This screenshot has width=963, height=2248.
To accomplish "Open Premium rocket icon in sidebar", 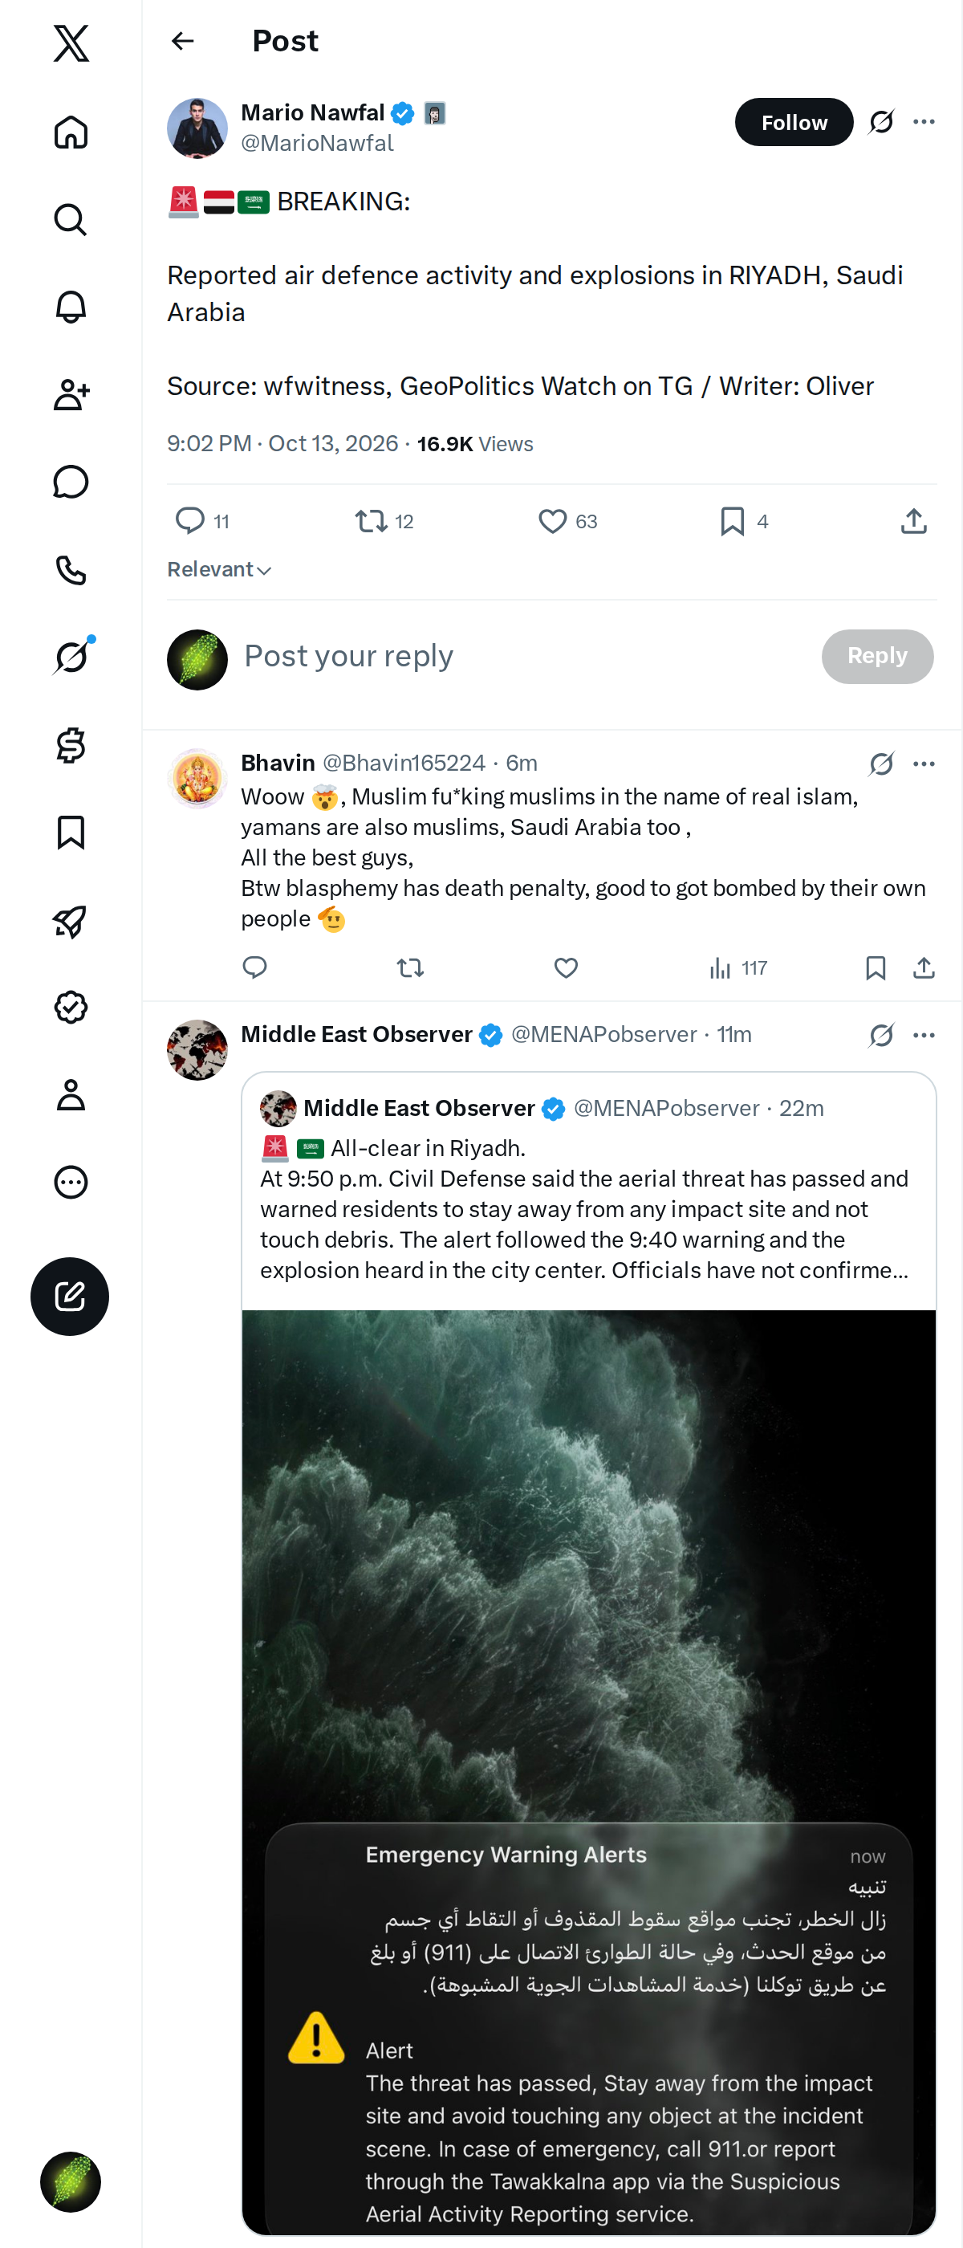I will tap(71, 920).
